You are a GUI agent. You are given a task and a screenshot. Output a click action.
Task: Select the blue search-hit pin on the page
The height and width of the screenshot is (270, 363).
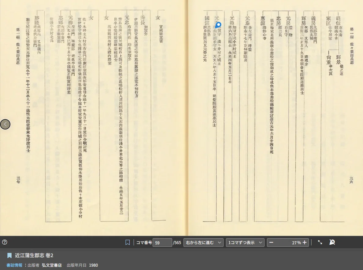tap(218, 25)
